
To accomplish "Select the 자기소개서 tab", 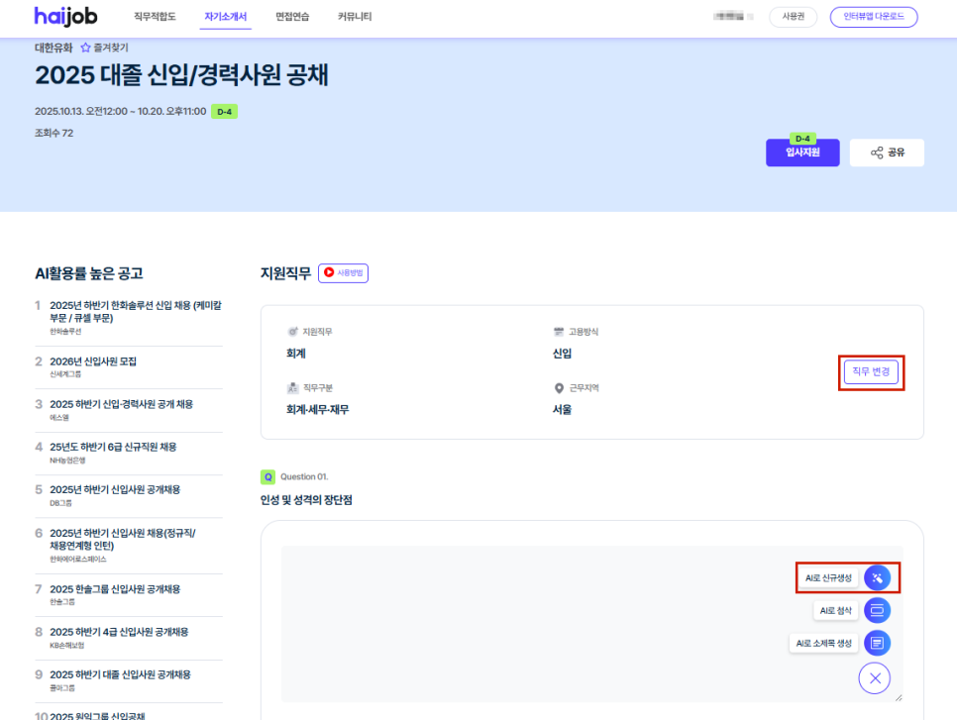I will coord(225,17).
